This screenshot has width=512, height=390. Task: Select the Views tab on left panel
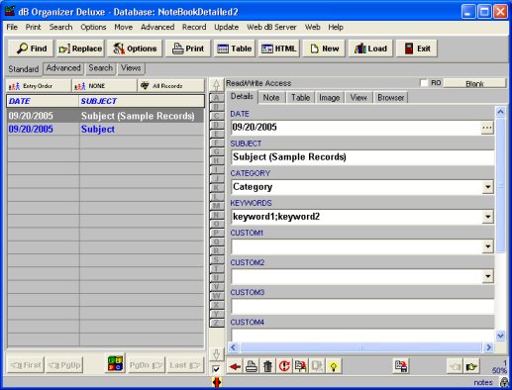tap(131, 68)
